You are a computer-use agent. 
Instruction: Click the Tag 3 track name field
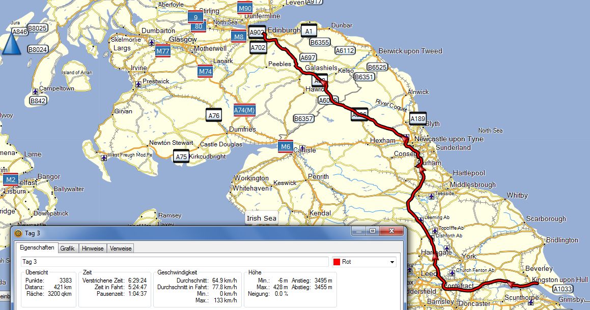pos(174,262)
